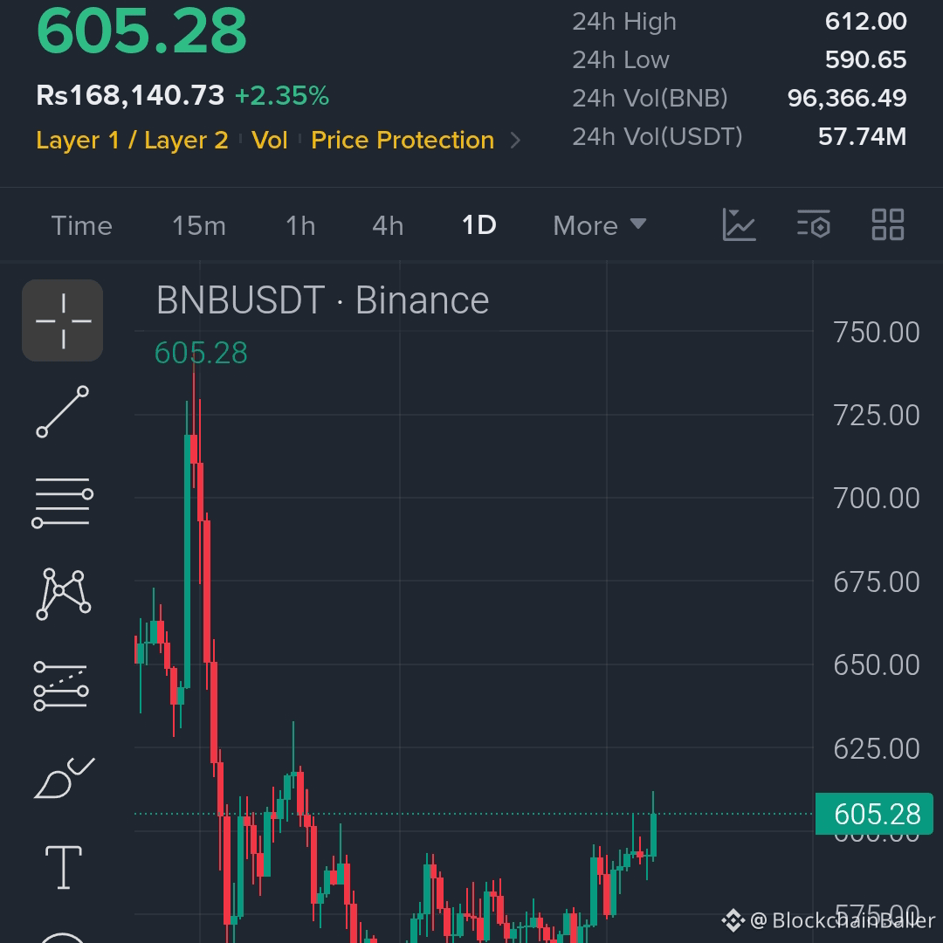The width and height of the screenshot is (943, 943).
Task: Tap the 24h Low value 590.65
Action: (865, 59)
